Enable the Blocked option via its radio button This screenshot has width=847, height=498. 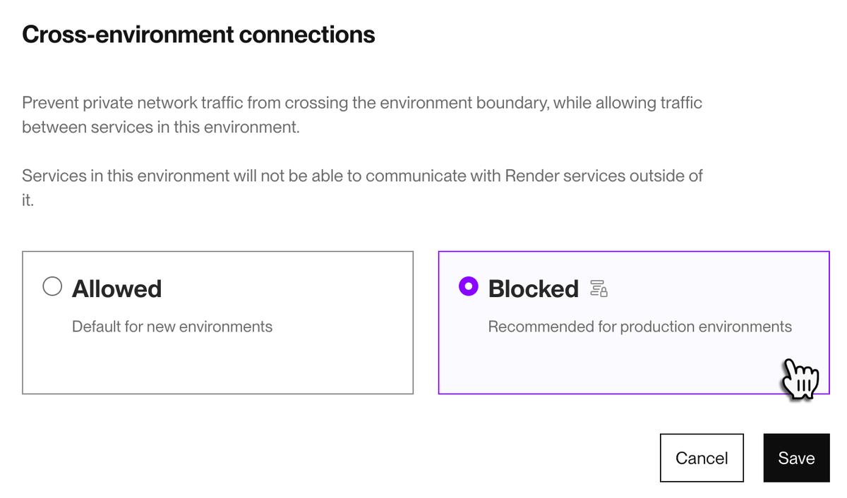coord(468,286)
